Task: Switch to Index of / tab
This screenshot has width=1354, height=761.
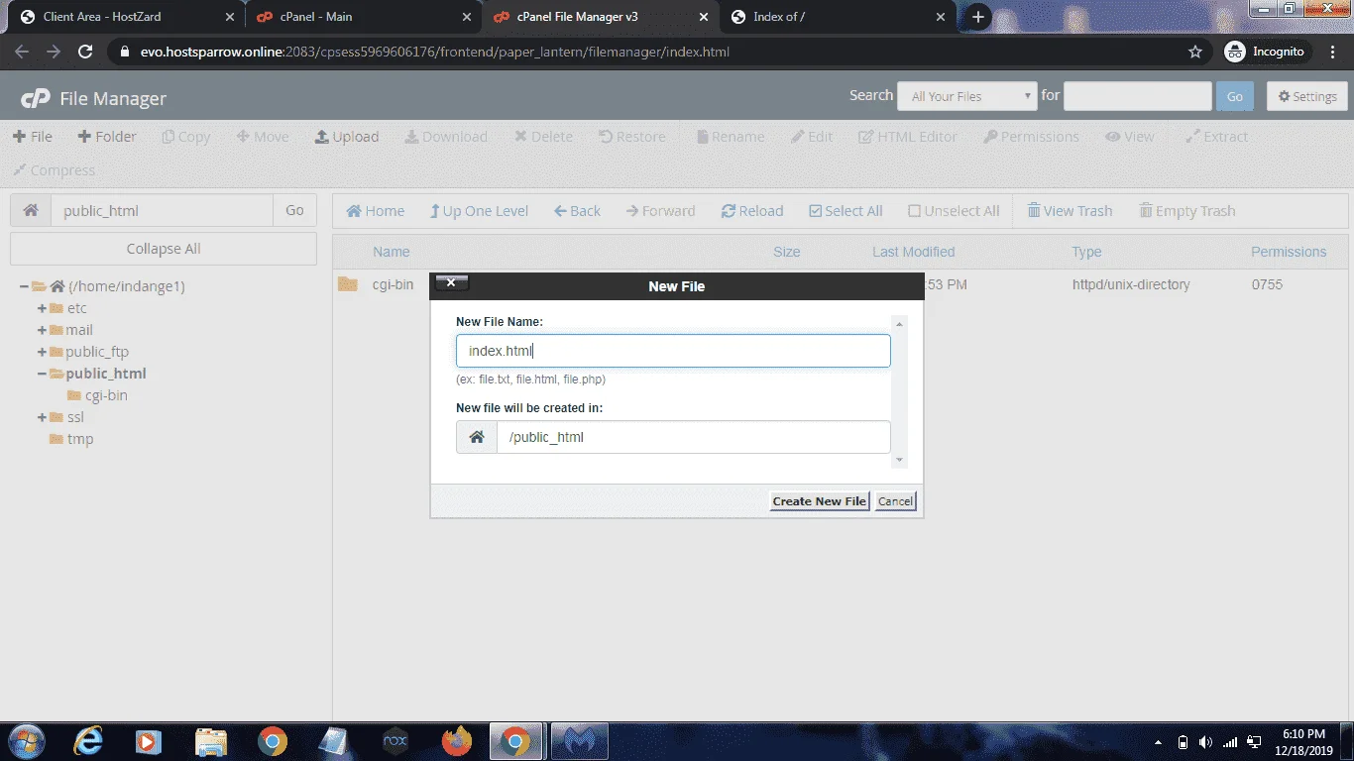Action: [839, 17]
